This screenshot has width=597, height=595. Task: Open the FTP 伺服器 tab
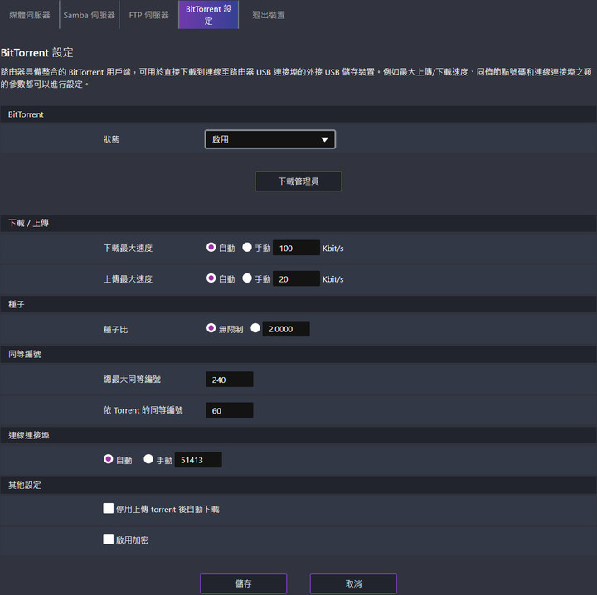click(149, 15)
